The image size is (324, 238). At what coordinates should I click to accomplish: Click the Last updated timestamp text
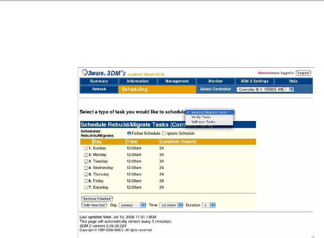tap(118, 217)
